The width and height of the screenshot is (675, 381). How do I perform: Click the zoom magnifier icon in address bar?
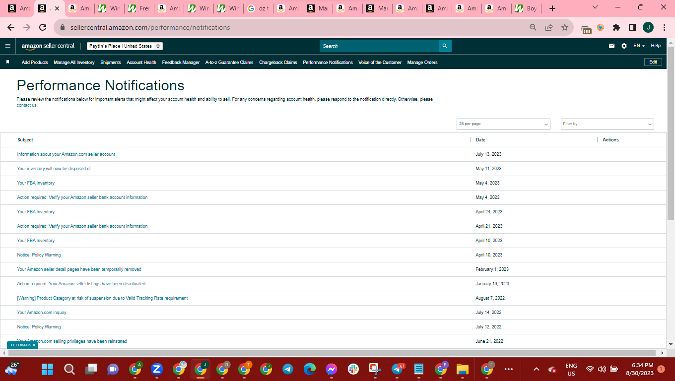pos(533,28)
